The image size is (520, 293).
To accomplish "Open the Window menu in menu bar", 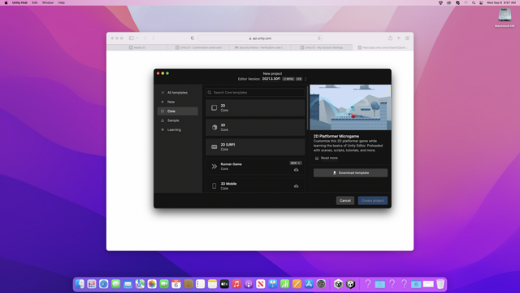I will 48,2.
